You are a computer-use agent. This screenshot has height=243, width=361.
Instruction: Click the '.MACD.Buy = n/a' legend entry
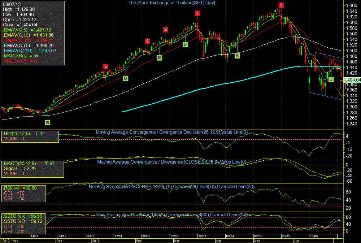point(21,56)
